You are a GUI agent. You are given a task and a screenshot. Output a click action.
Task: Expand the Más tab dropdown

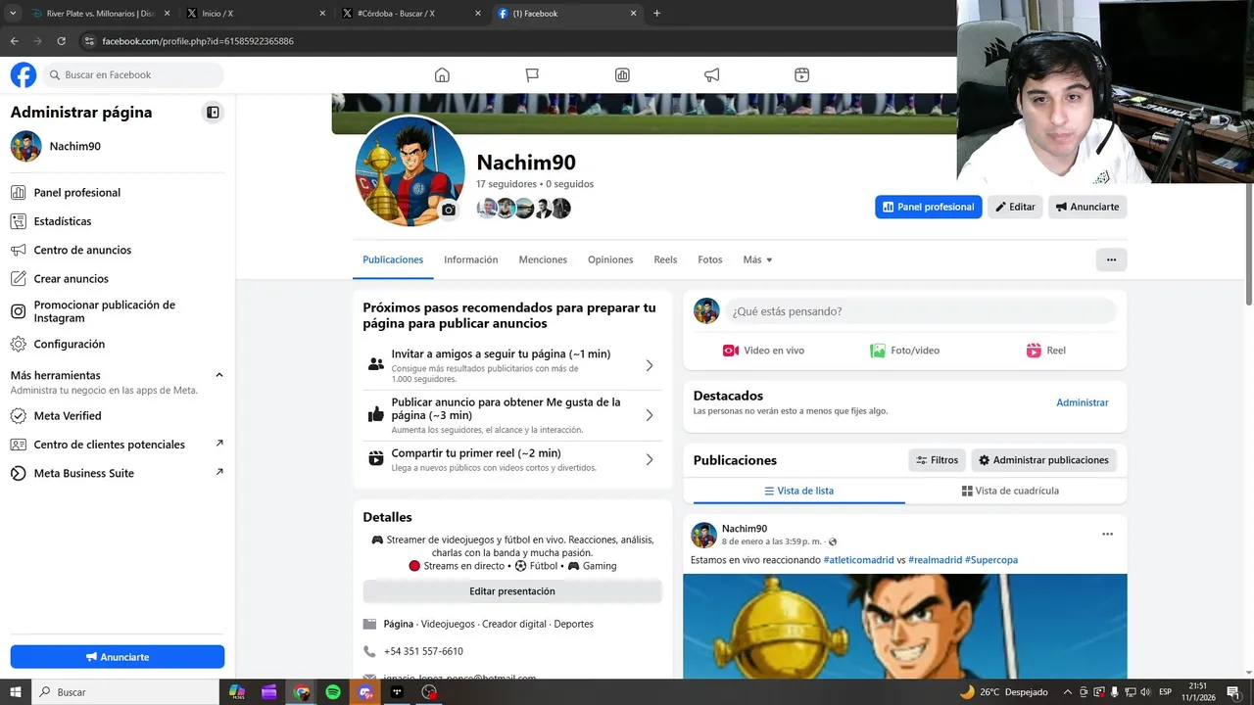[757, 259]
